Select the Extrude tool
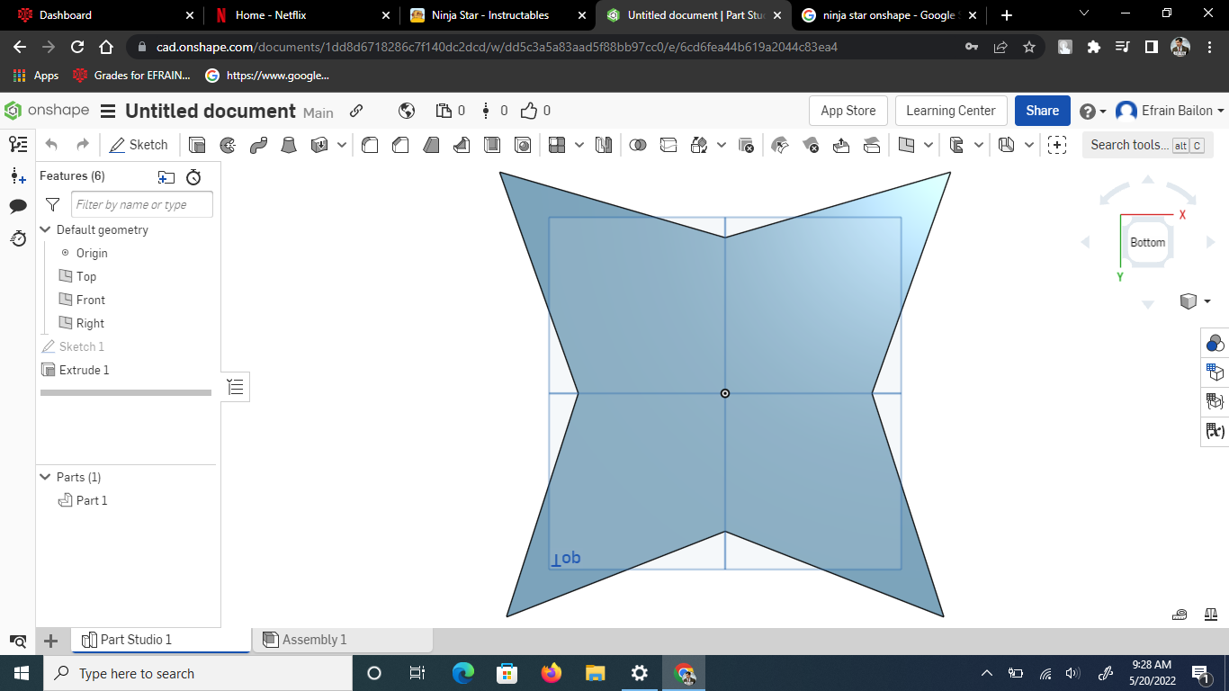 [x=197, y=144]
